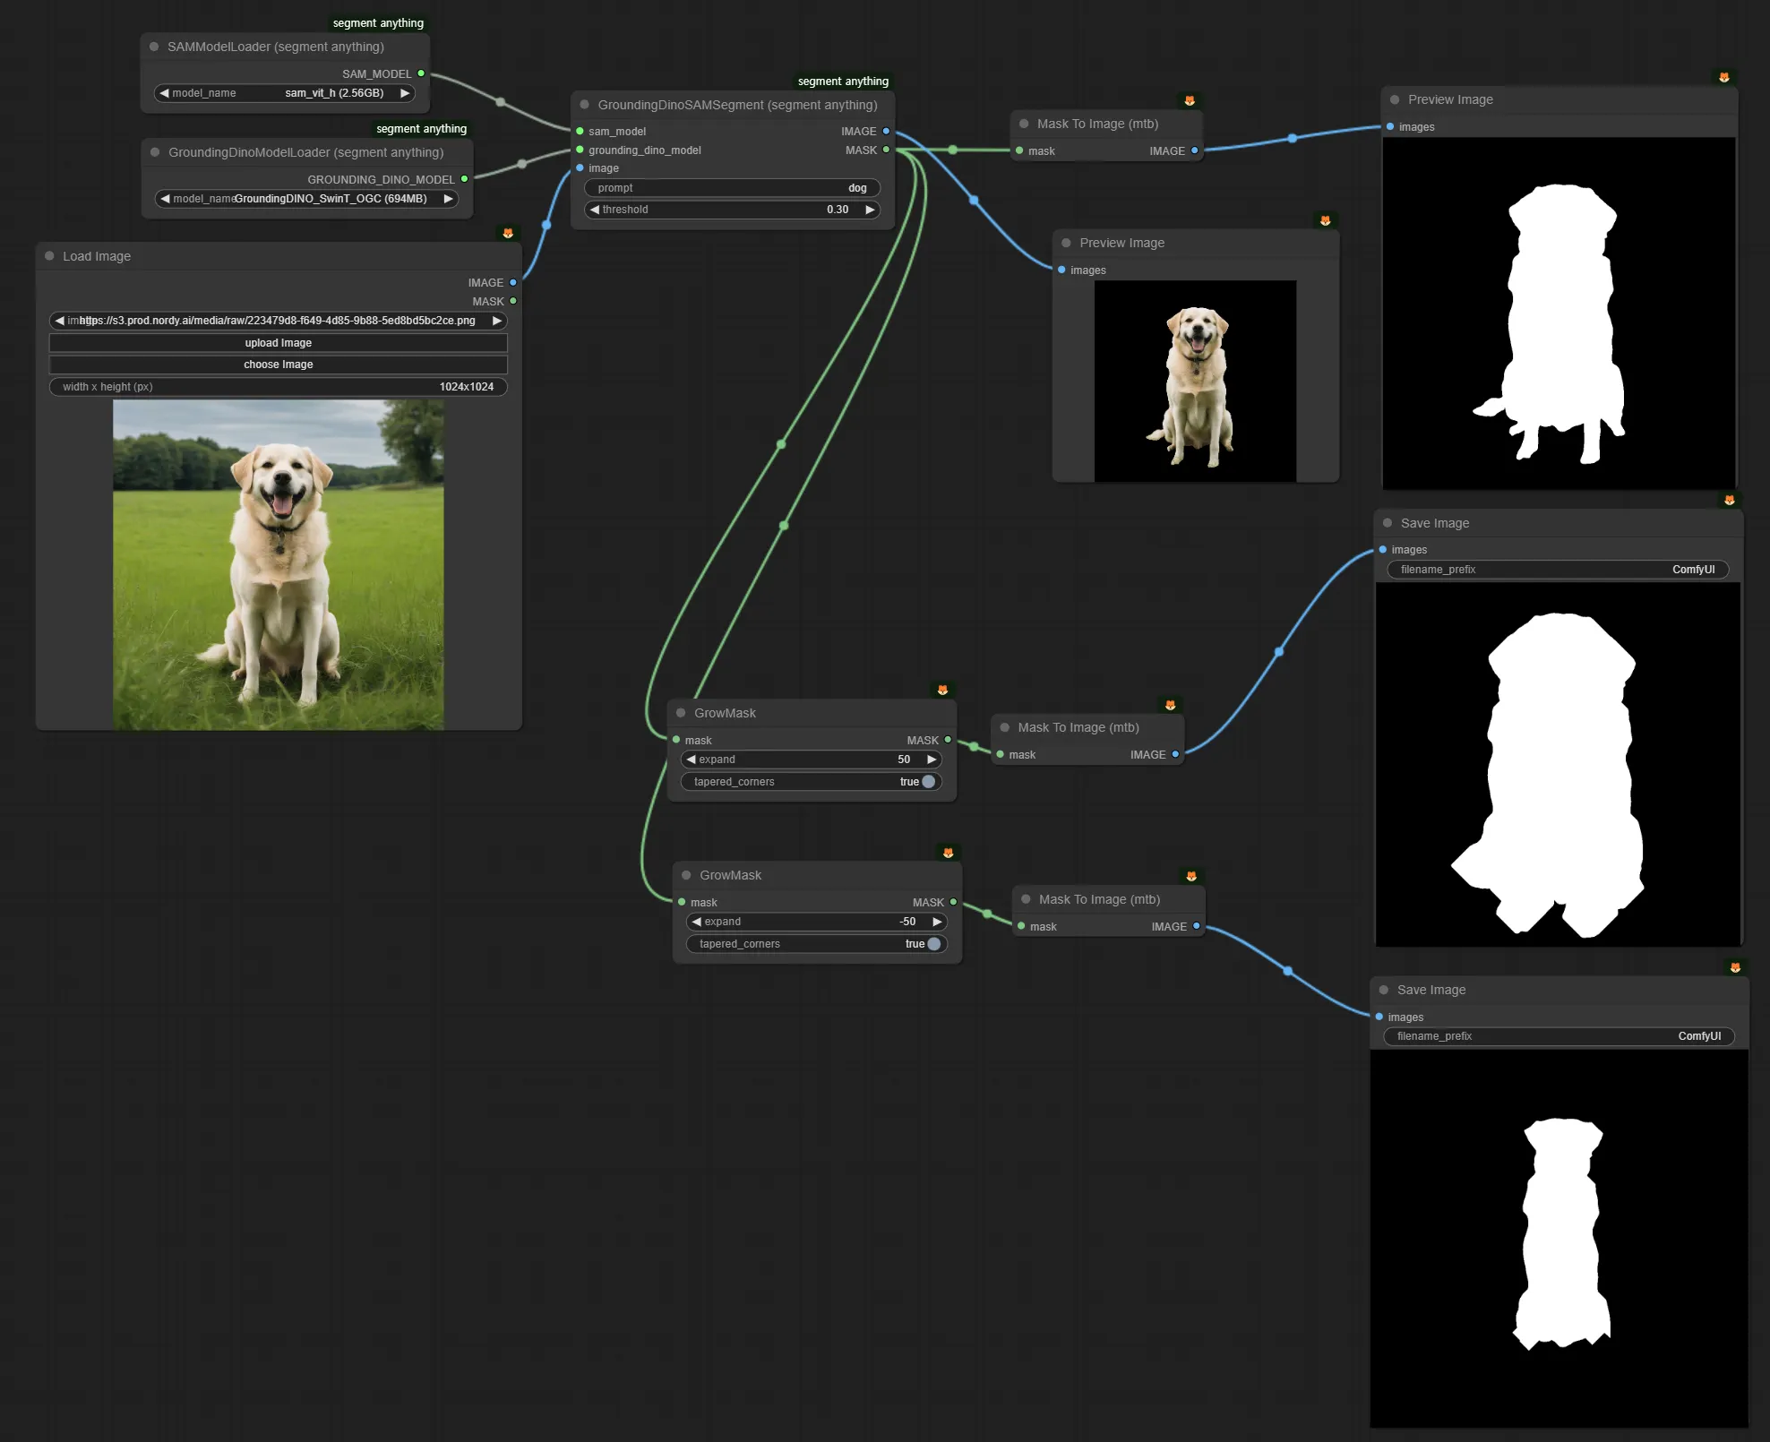
Task: Click fox badge above second GrowMask node
Action: (x=948, y=852)
